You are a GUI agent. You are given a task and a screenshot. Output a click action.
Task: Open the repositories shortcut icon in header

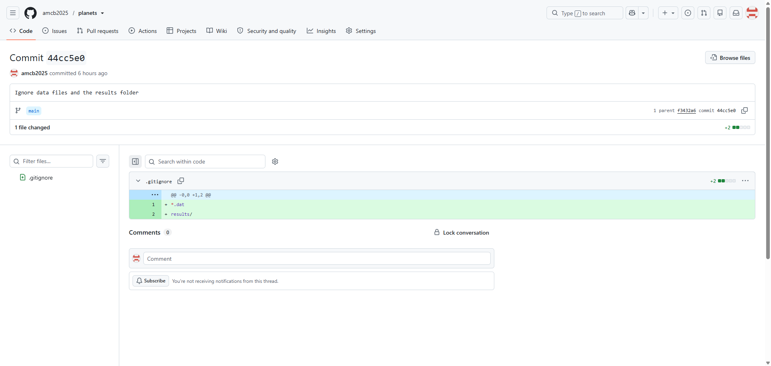coord(720,13)
